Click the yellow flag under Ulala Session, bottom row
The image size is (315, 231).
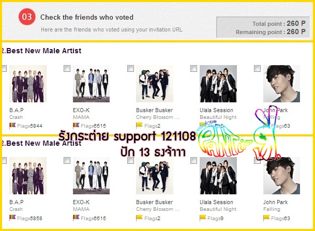click(203, 218)
